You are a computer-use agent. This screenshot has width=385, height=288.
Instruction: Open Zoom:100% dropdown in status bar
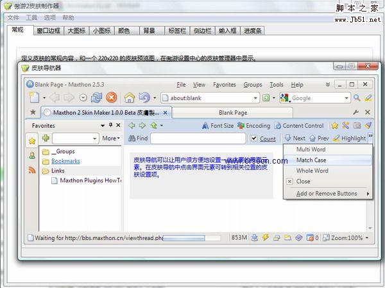tap(367, 238)
